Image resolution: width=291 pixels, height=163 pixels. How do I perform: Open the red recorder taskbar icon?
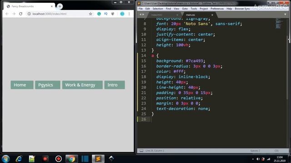coord(45,159)
